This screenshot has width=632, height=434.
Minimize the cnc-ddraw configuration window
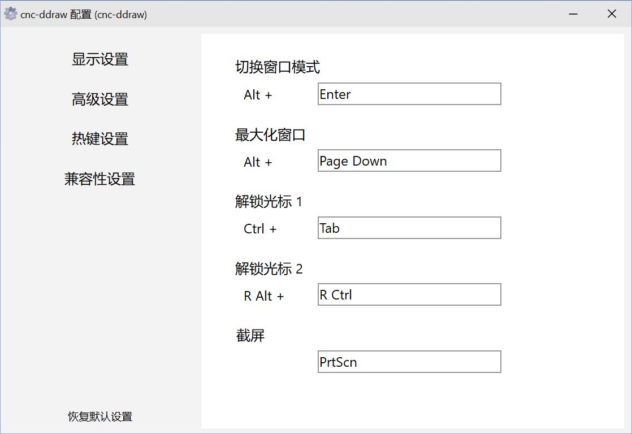tap(573, 14)
